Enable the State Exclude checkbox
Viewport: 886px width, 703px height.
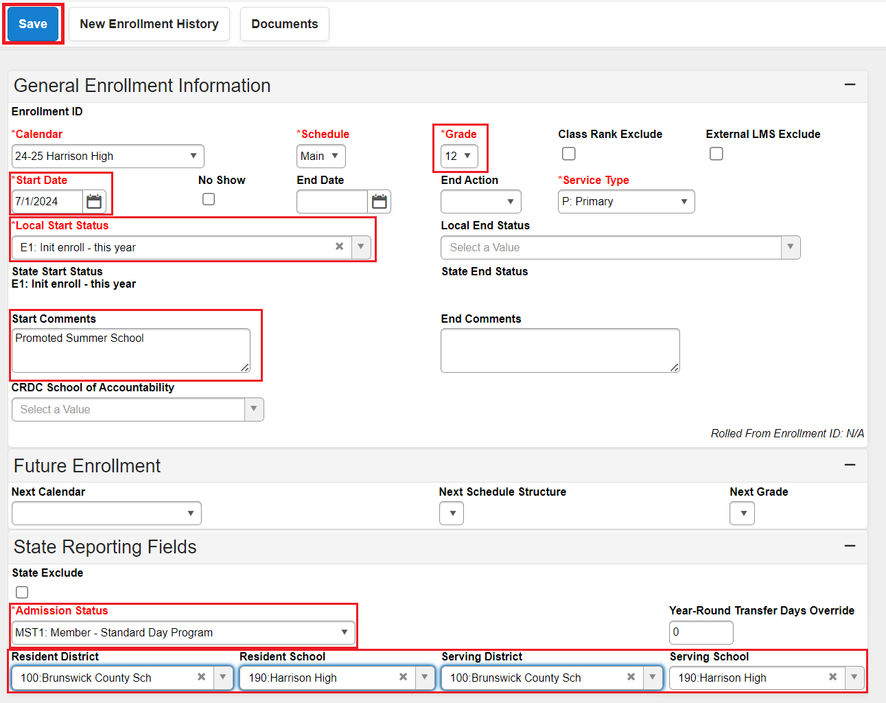(x=22, y=592)
